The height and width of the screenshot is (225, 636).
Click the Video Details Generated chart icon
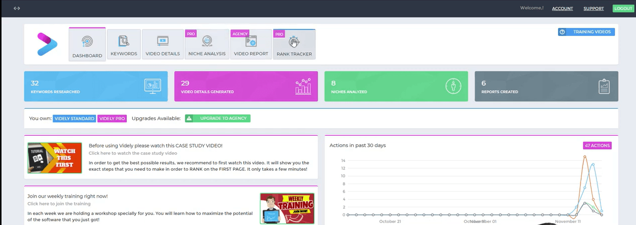(x=303, y=86)
